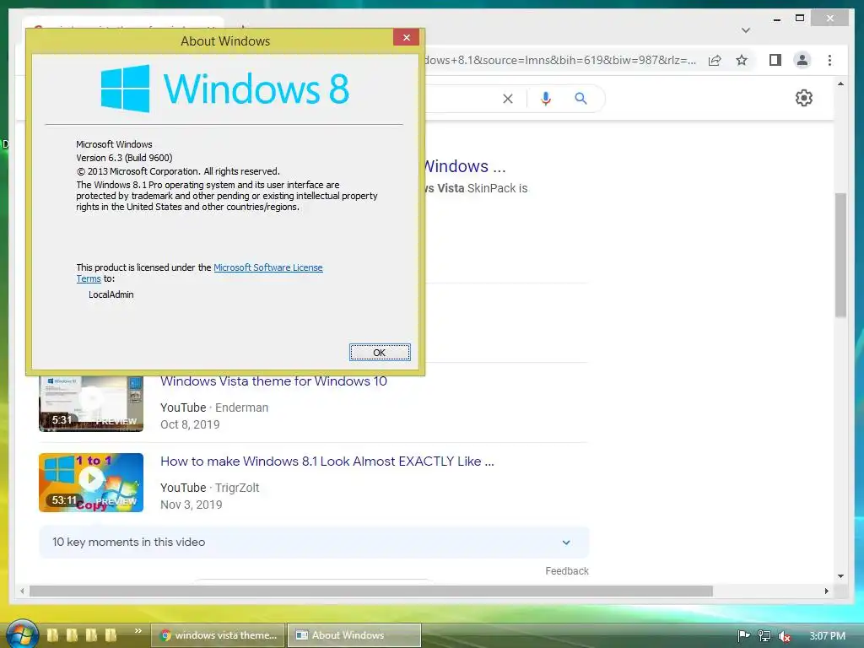Viewport: 864px width, 648px height.
Task: Click muted volume tray icon
Action: pyautogui.click(x=785, y=636)
